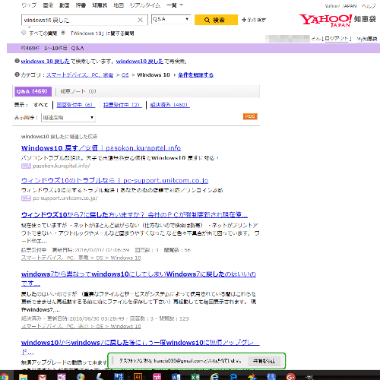
Task: Open Microsoft Word from the taskbar
Action: [x=176, y=376]
